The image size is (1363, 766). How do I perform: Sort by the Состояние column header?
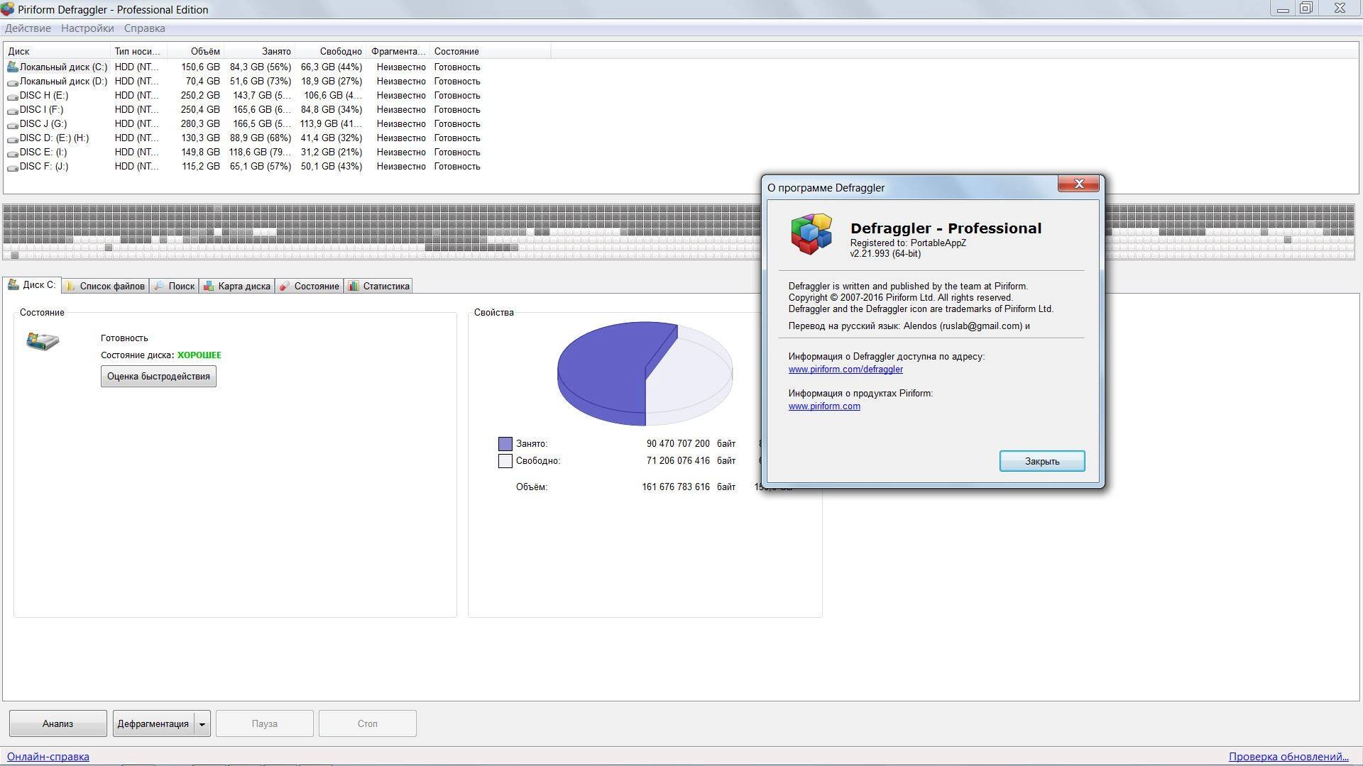click(x=490, y=51)
